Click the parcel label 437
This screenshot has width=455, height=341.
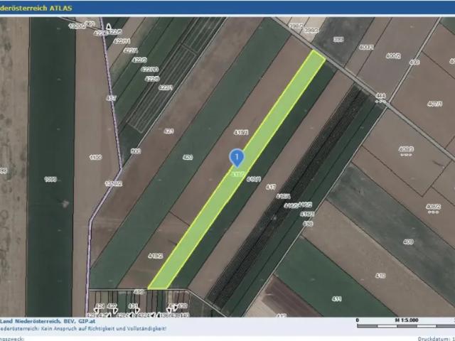click(x=111, y=98)
